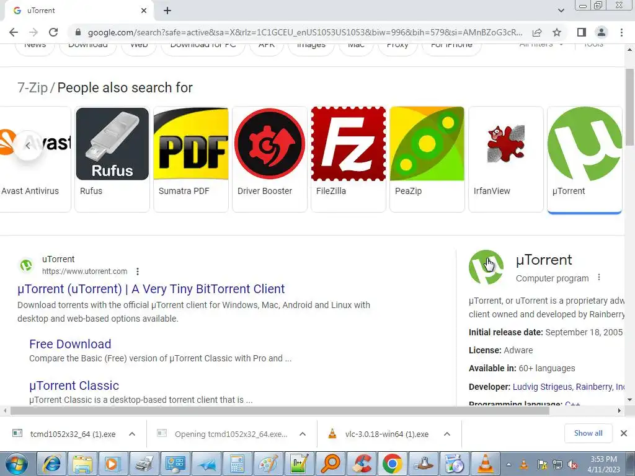Select the Sumatra PDF card
The height and width of the screenshot is (476, 635).
(191, 159)
